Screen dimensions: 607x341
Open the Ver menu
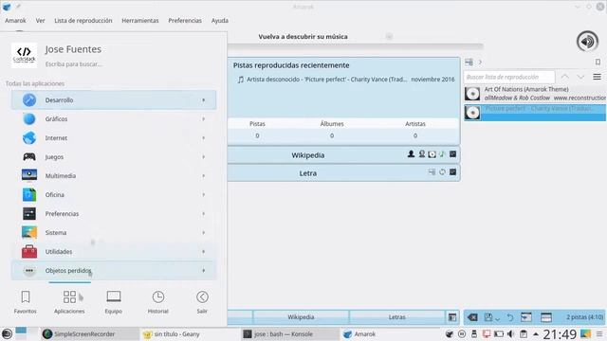click(x=40, y=21)
